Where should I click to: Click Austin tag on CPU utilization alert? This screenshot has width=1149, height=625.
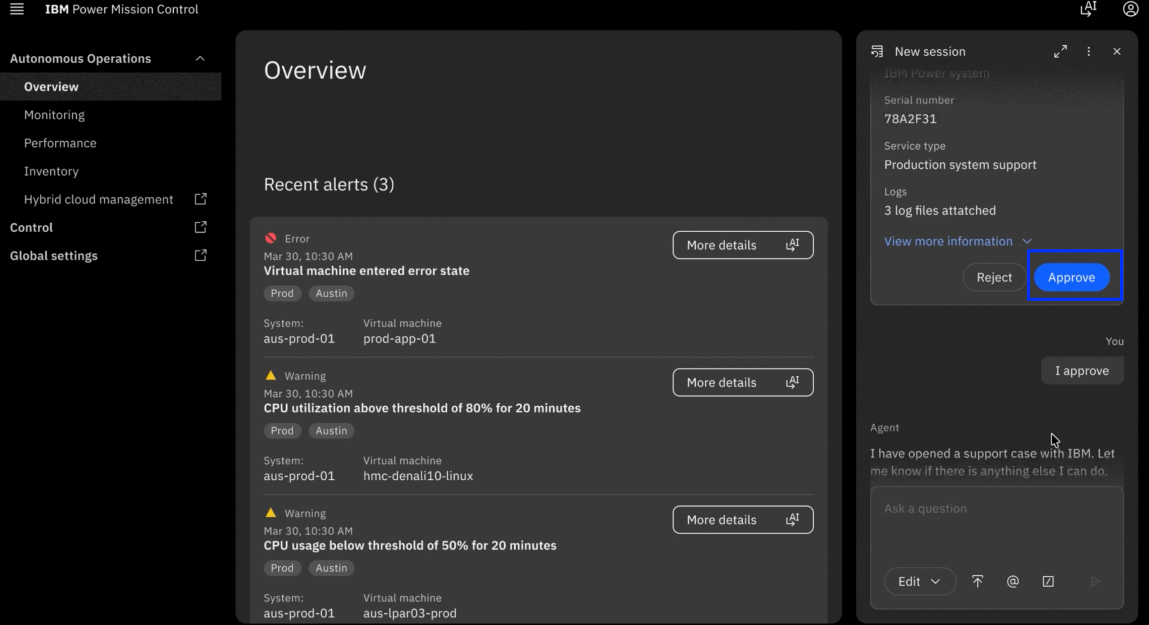331,430
